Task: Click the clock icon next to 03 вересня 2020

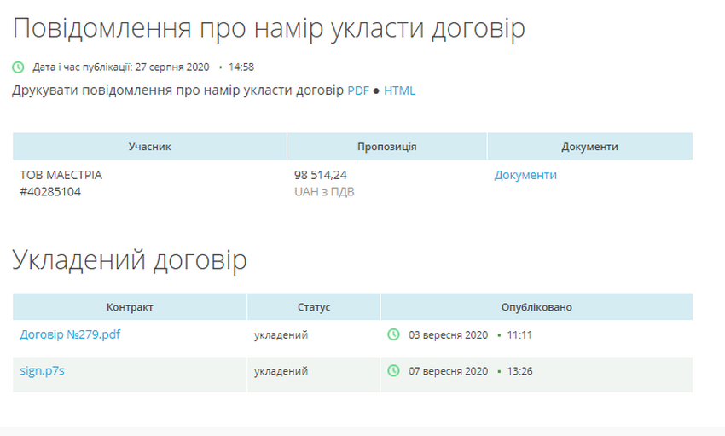Action: 393,334
